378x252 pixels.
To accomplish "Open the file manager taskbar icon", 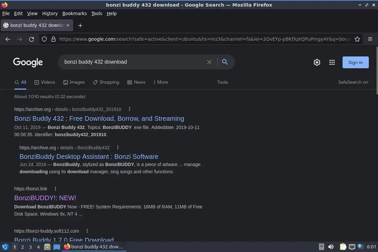I will click(x=47, y=247).
